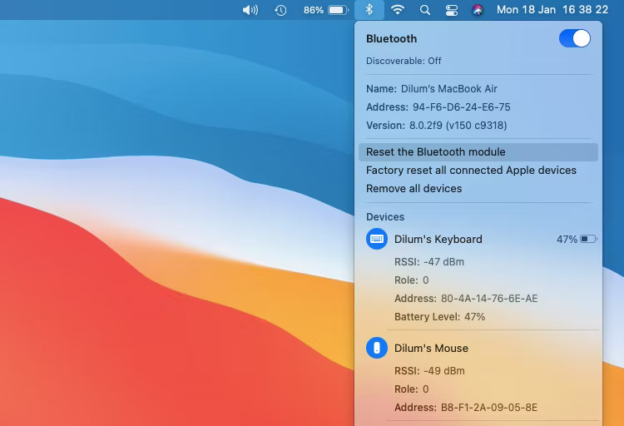Viewport: 624px width, 426px height.
Task: Click the blue mouse device icon
Action: coord(377,348)
